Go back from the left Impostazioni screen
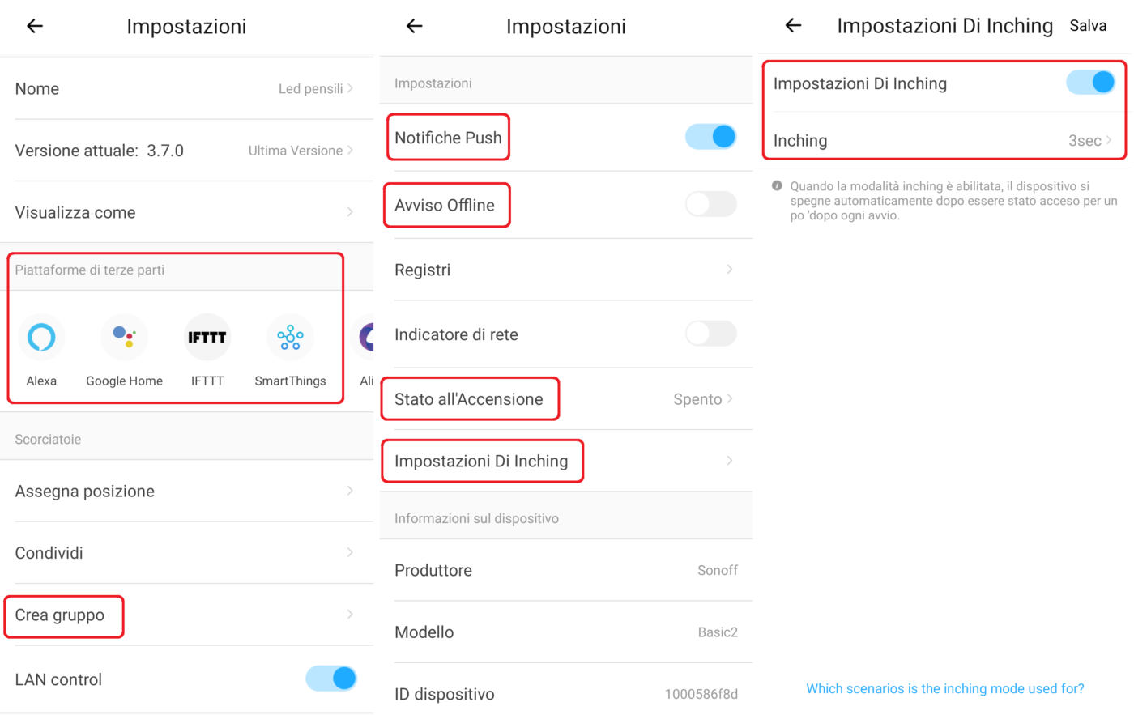Image resolution: width=1134 pixels, height=715 pixels. pyautogui.click(x=35, y=26)
